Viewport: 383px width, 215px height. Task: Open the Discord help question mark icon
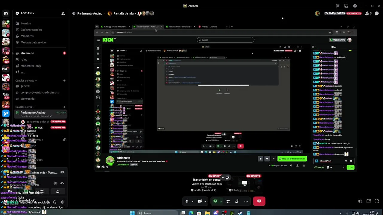point(355,6)
